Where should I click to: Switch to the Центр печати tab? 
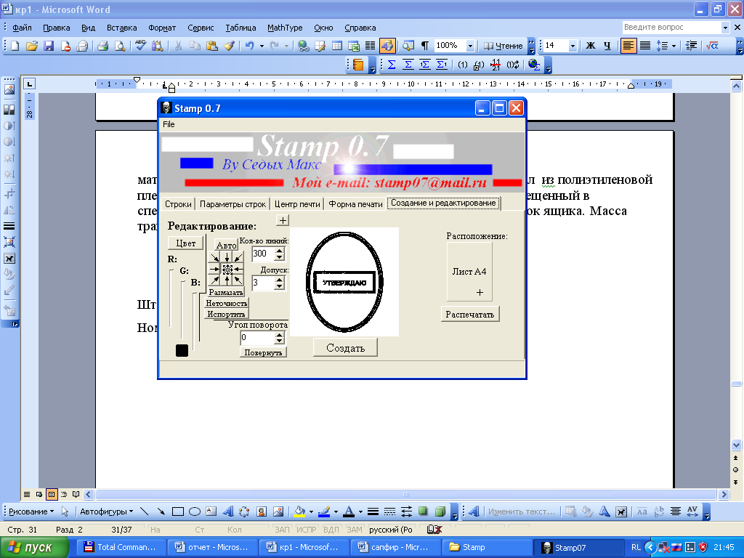tap(297, 204)
